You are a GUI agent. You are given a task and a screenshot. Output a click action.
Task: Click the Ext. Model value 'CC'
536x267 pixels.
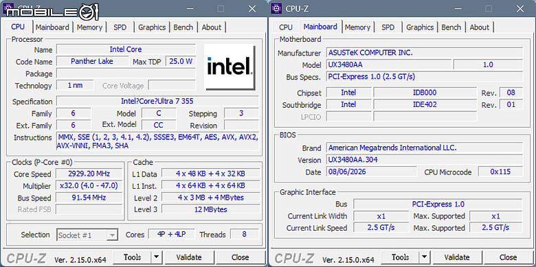pyautogui.click(x=159, y=125)
